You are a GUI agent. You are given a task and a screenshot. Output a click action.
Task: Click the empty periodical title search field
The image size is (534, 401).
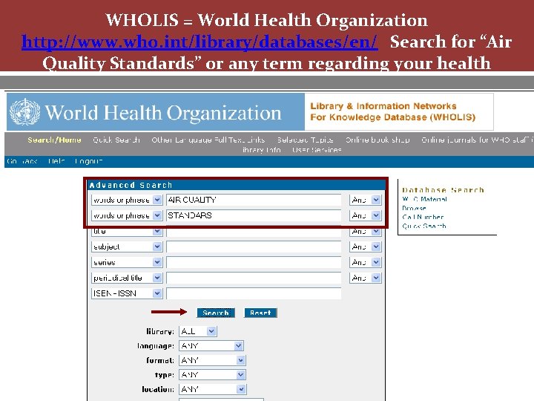coord(254,278)
